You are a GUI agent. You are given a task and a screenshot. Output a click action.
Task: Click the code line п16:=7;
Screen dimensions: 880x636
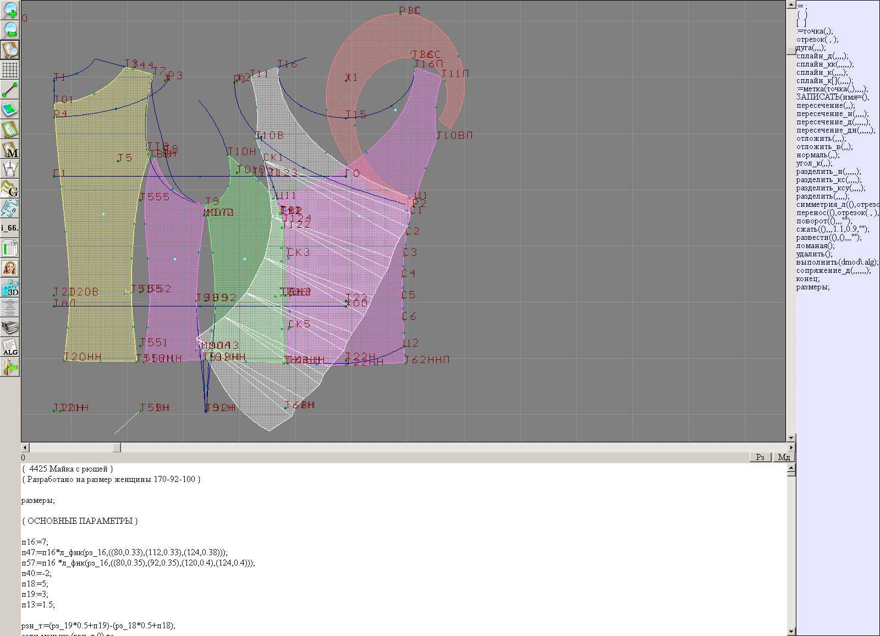point(35,542)
